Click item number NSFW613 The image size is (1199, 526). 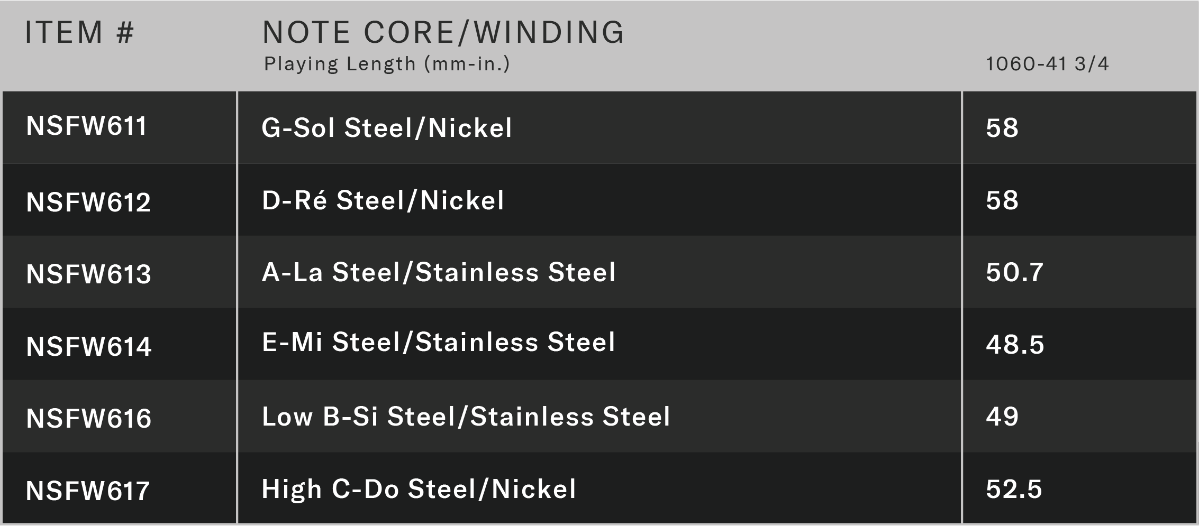88,274
